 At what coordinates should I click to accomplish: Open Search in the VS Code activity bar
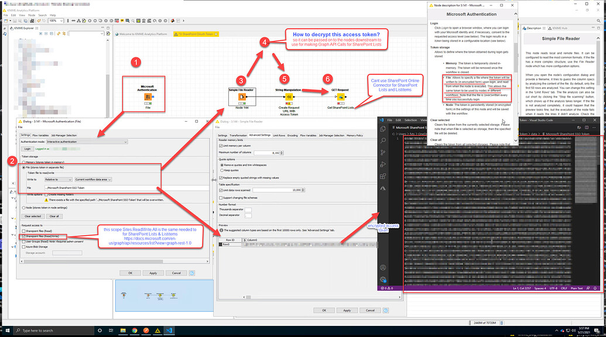coord(382,139)
